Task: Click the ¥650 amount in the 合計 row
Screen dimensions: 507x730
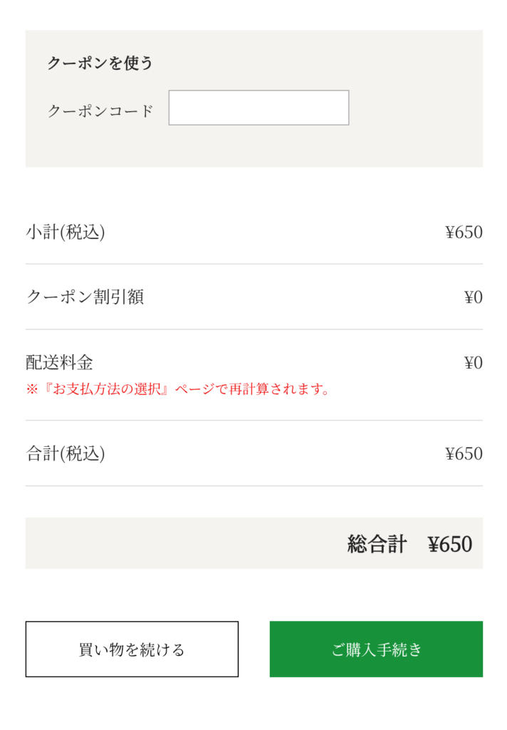Action: pyautogui.click(x=464, y=453)
